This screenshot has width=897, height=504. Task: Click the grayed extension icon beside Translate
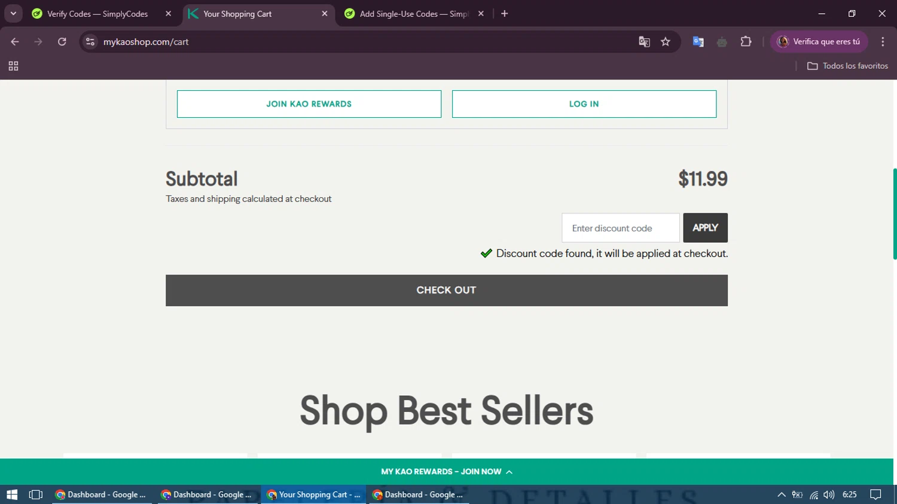pyautogui.click(x=722, y=42)
